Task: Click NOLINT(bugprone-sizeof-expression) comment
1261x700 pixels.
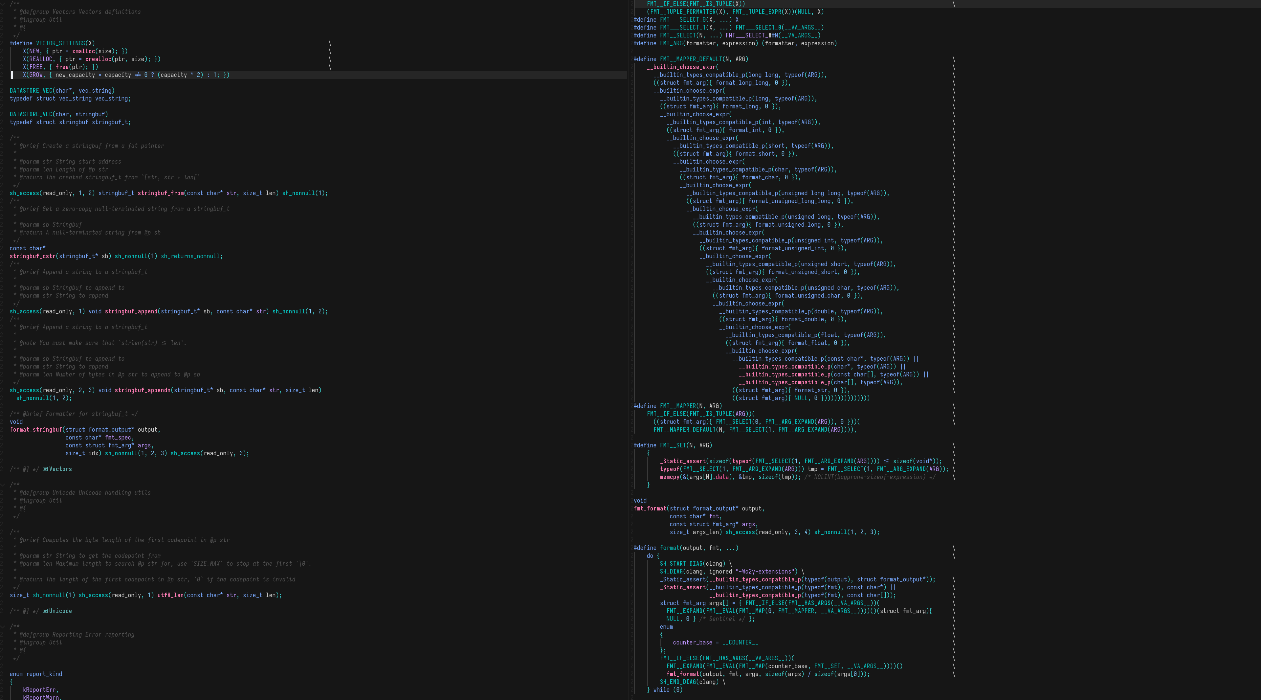Action: click(870, 477)
